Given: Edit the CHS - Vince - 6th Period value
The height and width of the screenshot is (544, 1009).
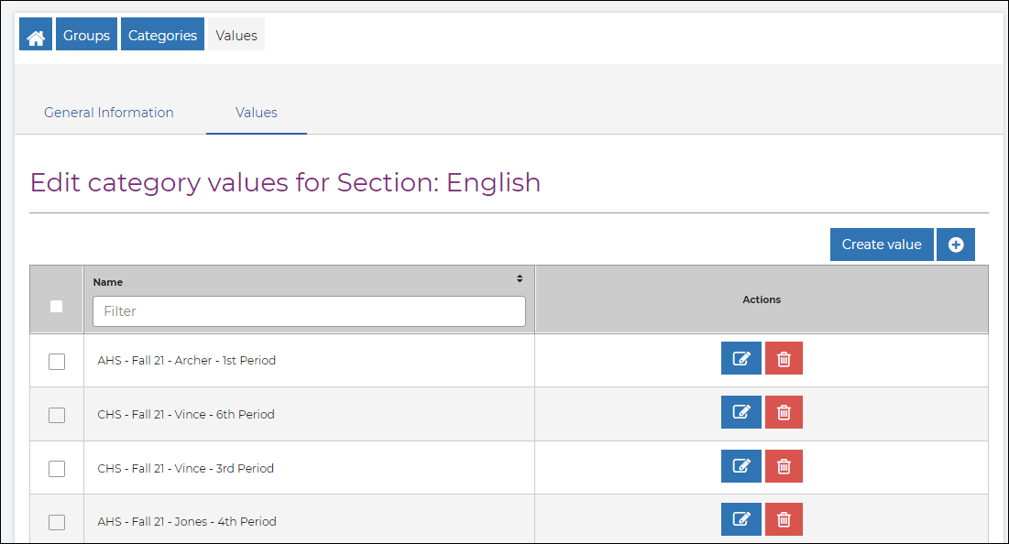Looking at the screenshot, I should click(740, 411).
